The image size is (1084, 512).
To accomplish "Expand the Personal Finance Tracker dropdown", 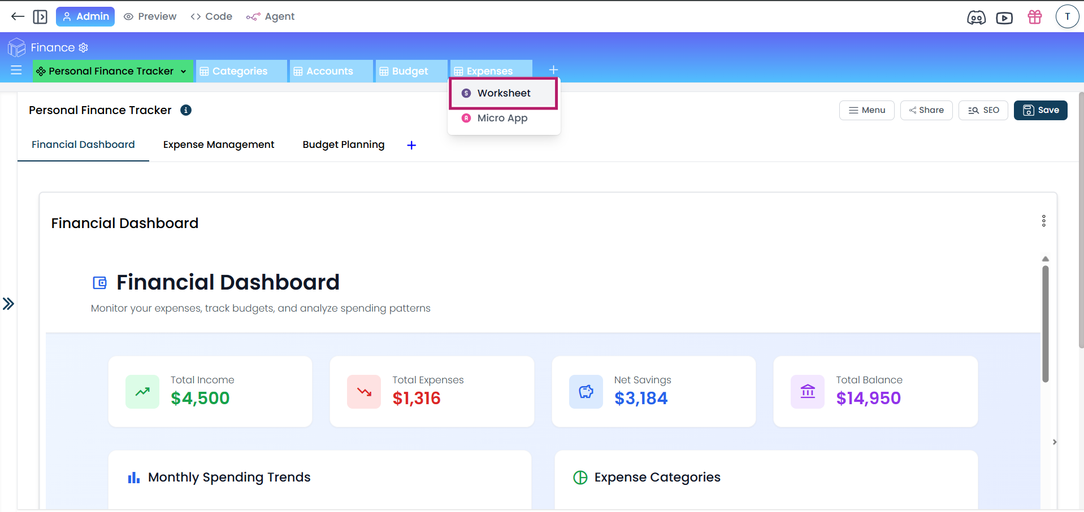I will pyautogui.click(x=183, y=71).
